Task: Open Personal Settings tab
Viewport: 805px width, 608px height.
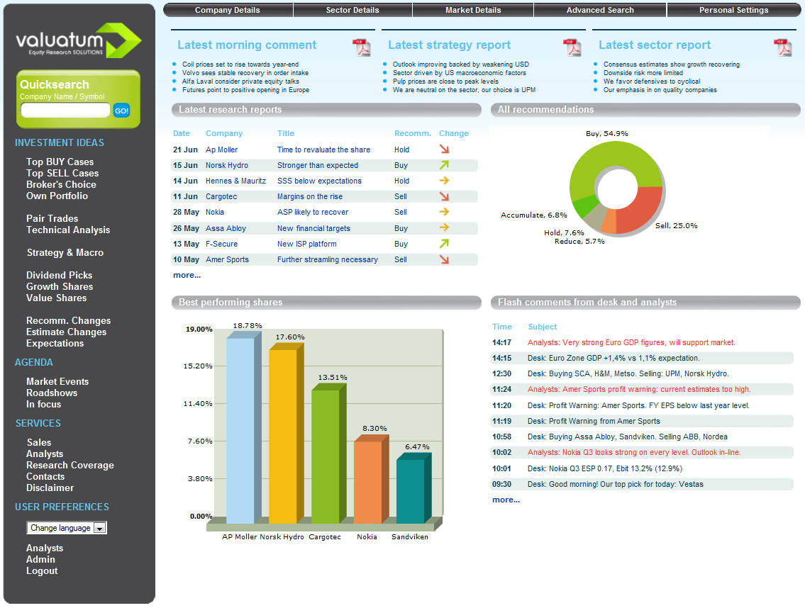Action: click(x=733, y=10)
